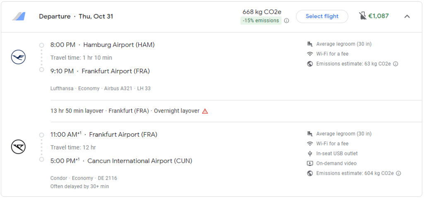Click the Lufthansa airline logo

[18, 57]
